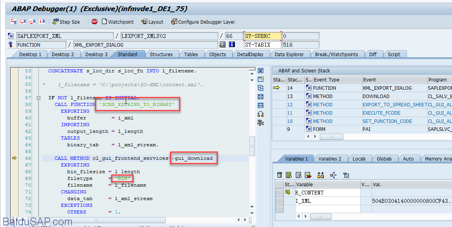Open the Tables tab

191,54
